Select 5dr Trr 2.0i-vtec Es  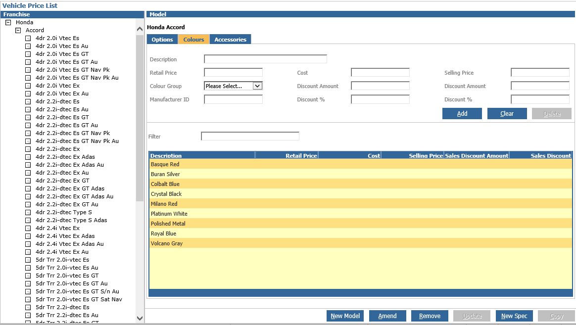click(x=62, y=260)
